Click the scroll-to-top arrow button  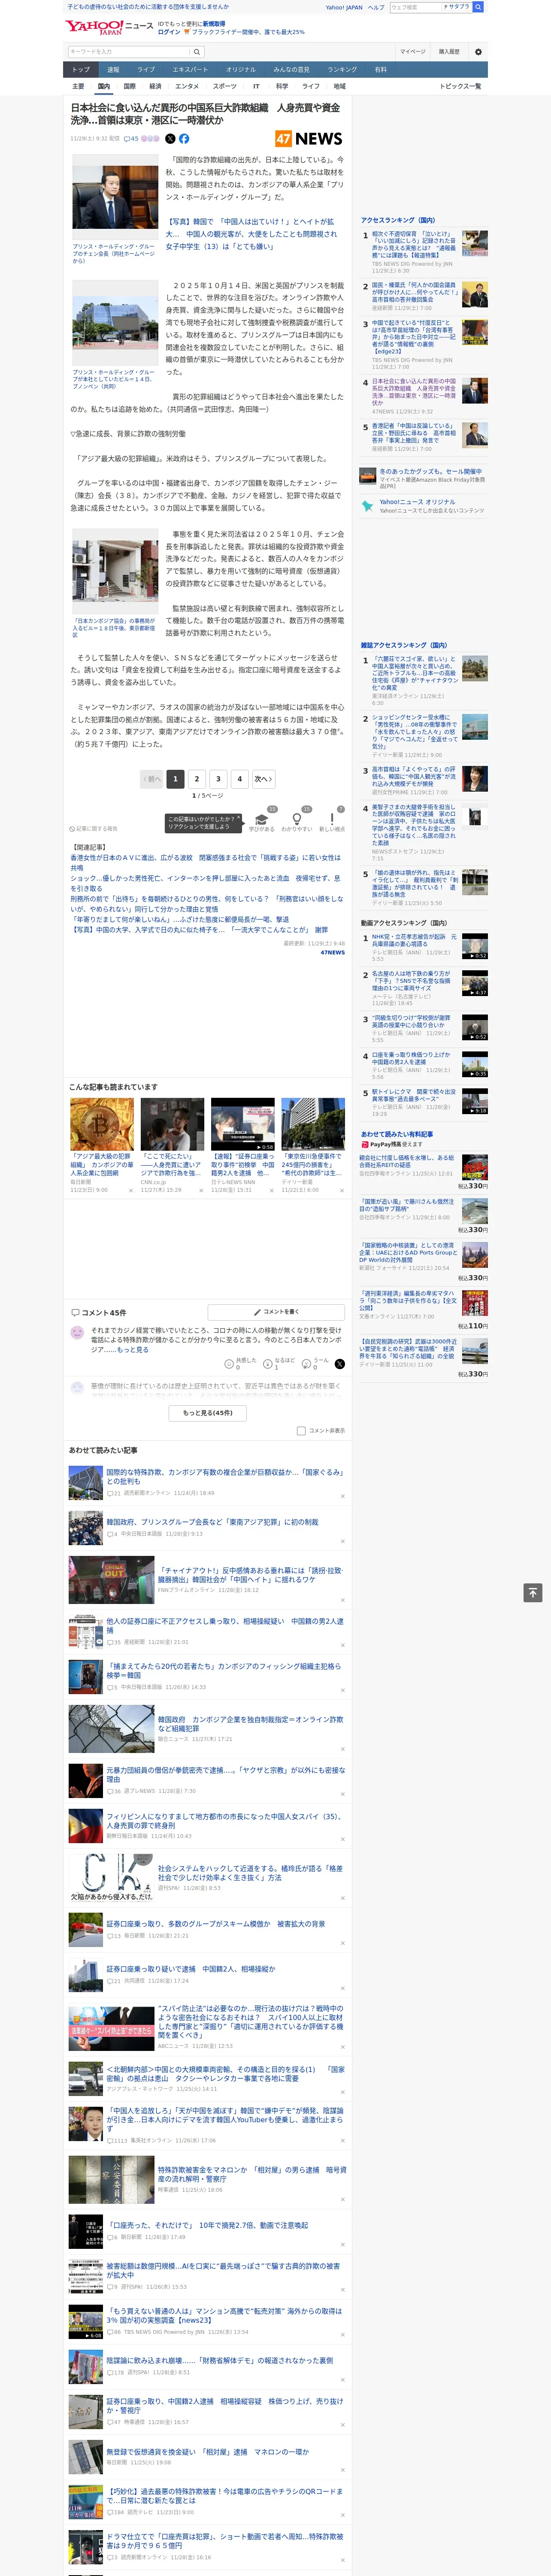(533, 1593)
